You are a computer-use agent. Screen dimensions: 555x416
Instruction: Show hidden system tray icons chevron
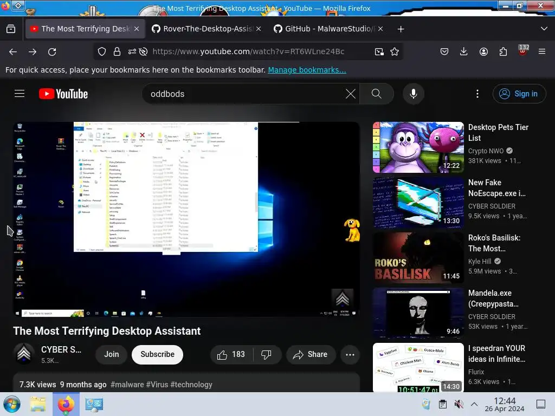[x=474, y=404]
